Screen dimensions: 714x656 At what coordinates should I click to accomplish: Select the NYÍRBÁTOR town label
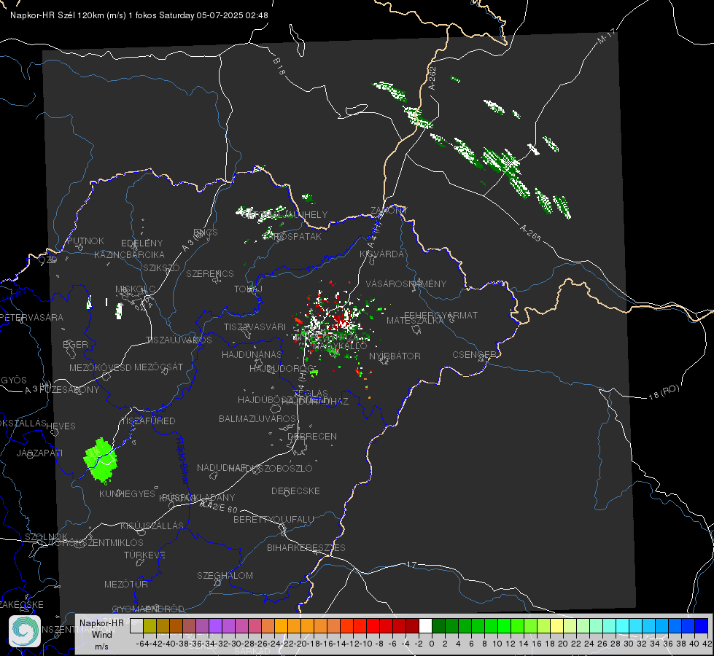[x=395, y=356]
